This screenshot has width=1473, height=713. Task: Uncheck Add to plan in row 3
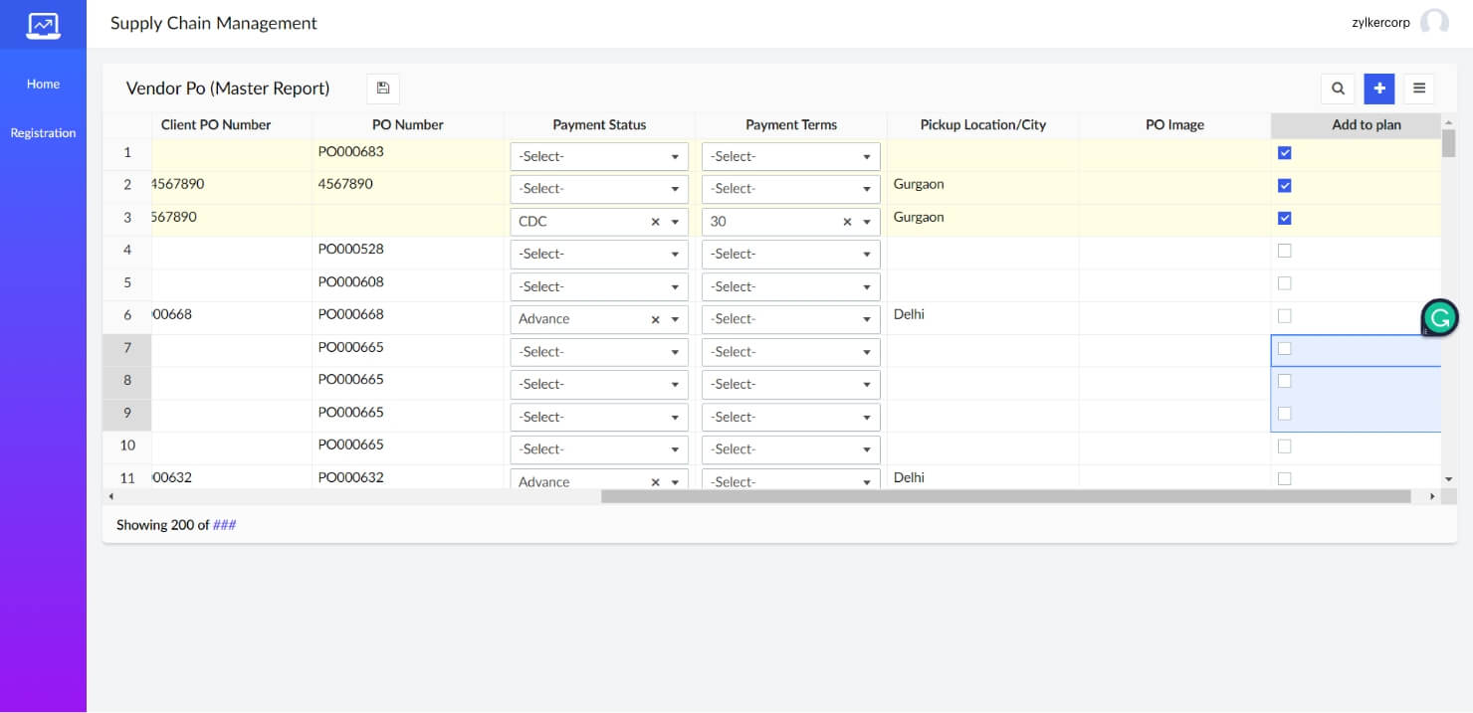point(1284,218)
